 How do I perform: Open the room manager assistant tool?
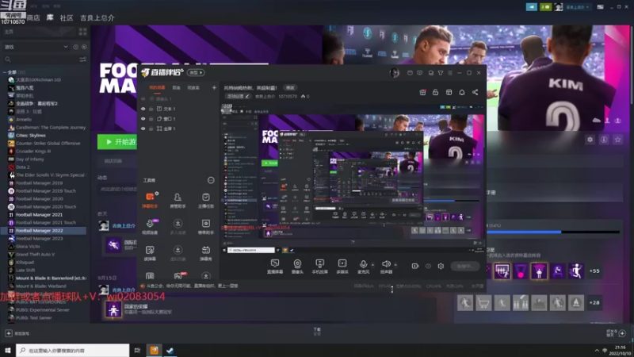[x=178, y=200]
